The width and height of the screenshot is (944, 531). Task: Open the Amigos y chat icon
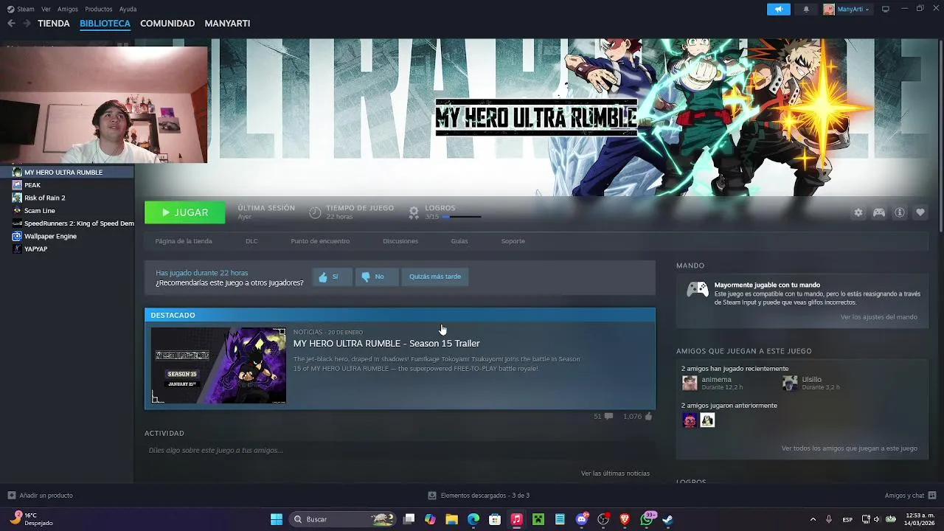tap(932, 496)
